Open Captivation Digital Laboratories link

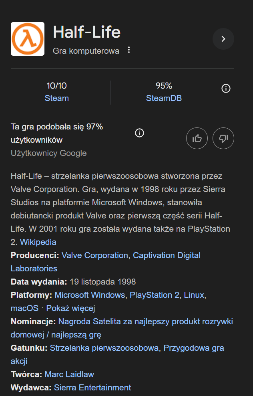167,255
